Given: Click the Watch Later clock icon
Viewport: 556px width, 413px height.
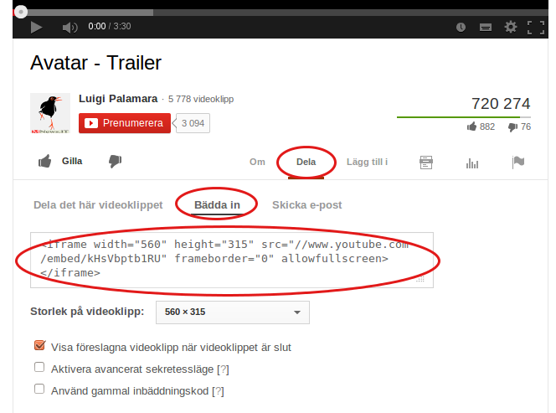Looking at the screenshot, I should (461, 27).
